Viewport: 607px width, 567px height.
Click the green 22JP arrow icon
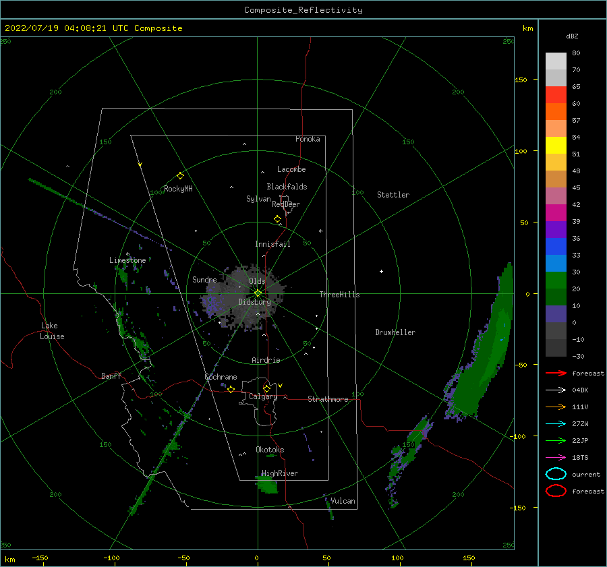pos(556,440)
